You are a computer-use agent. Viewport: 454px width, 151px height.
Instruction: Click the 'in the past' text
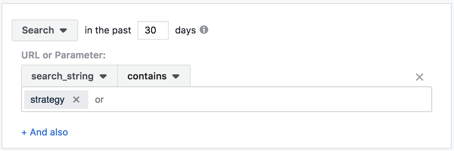(x=108, y=30)
